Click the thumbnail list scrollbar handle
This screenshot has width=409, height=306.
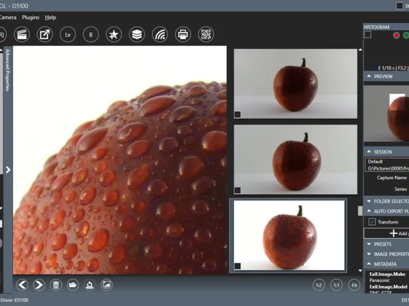[x=360, y=211]
